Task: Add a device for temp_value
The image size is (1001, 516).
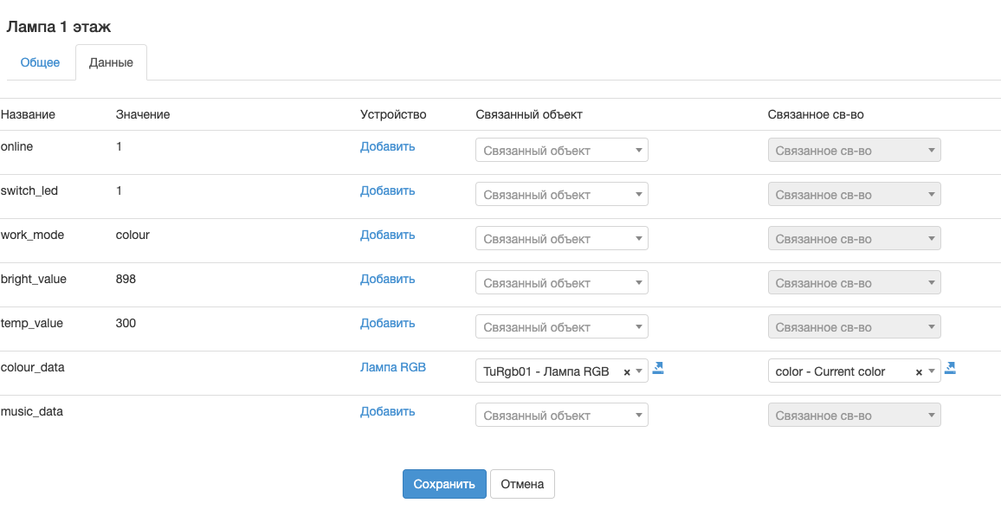Action: point(387,324)
